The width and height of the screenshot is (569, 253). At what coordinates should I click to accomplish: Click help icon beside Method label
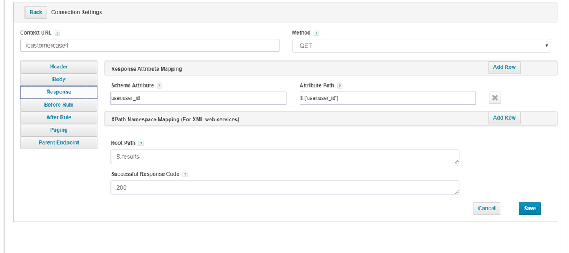(316, 33)
